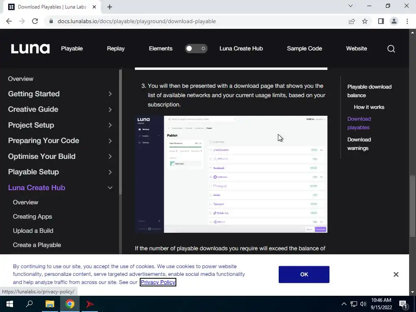Open the Elements top navigation item
Screen dimensions: 416x312
[x=160, y=49]
